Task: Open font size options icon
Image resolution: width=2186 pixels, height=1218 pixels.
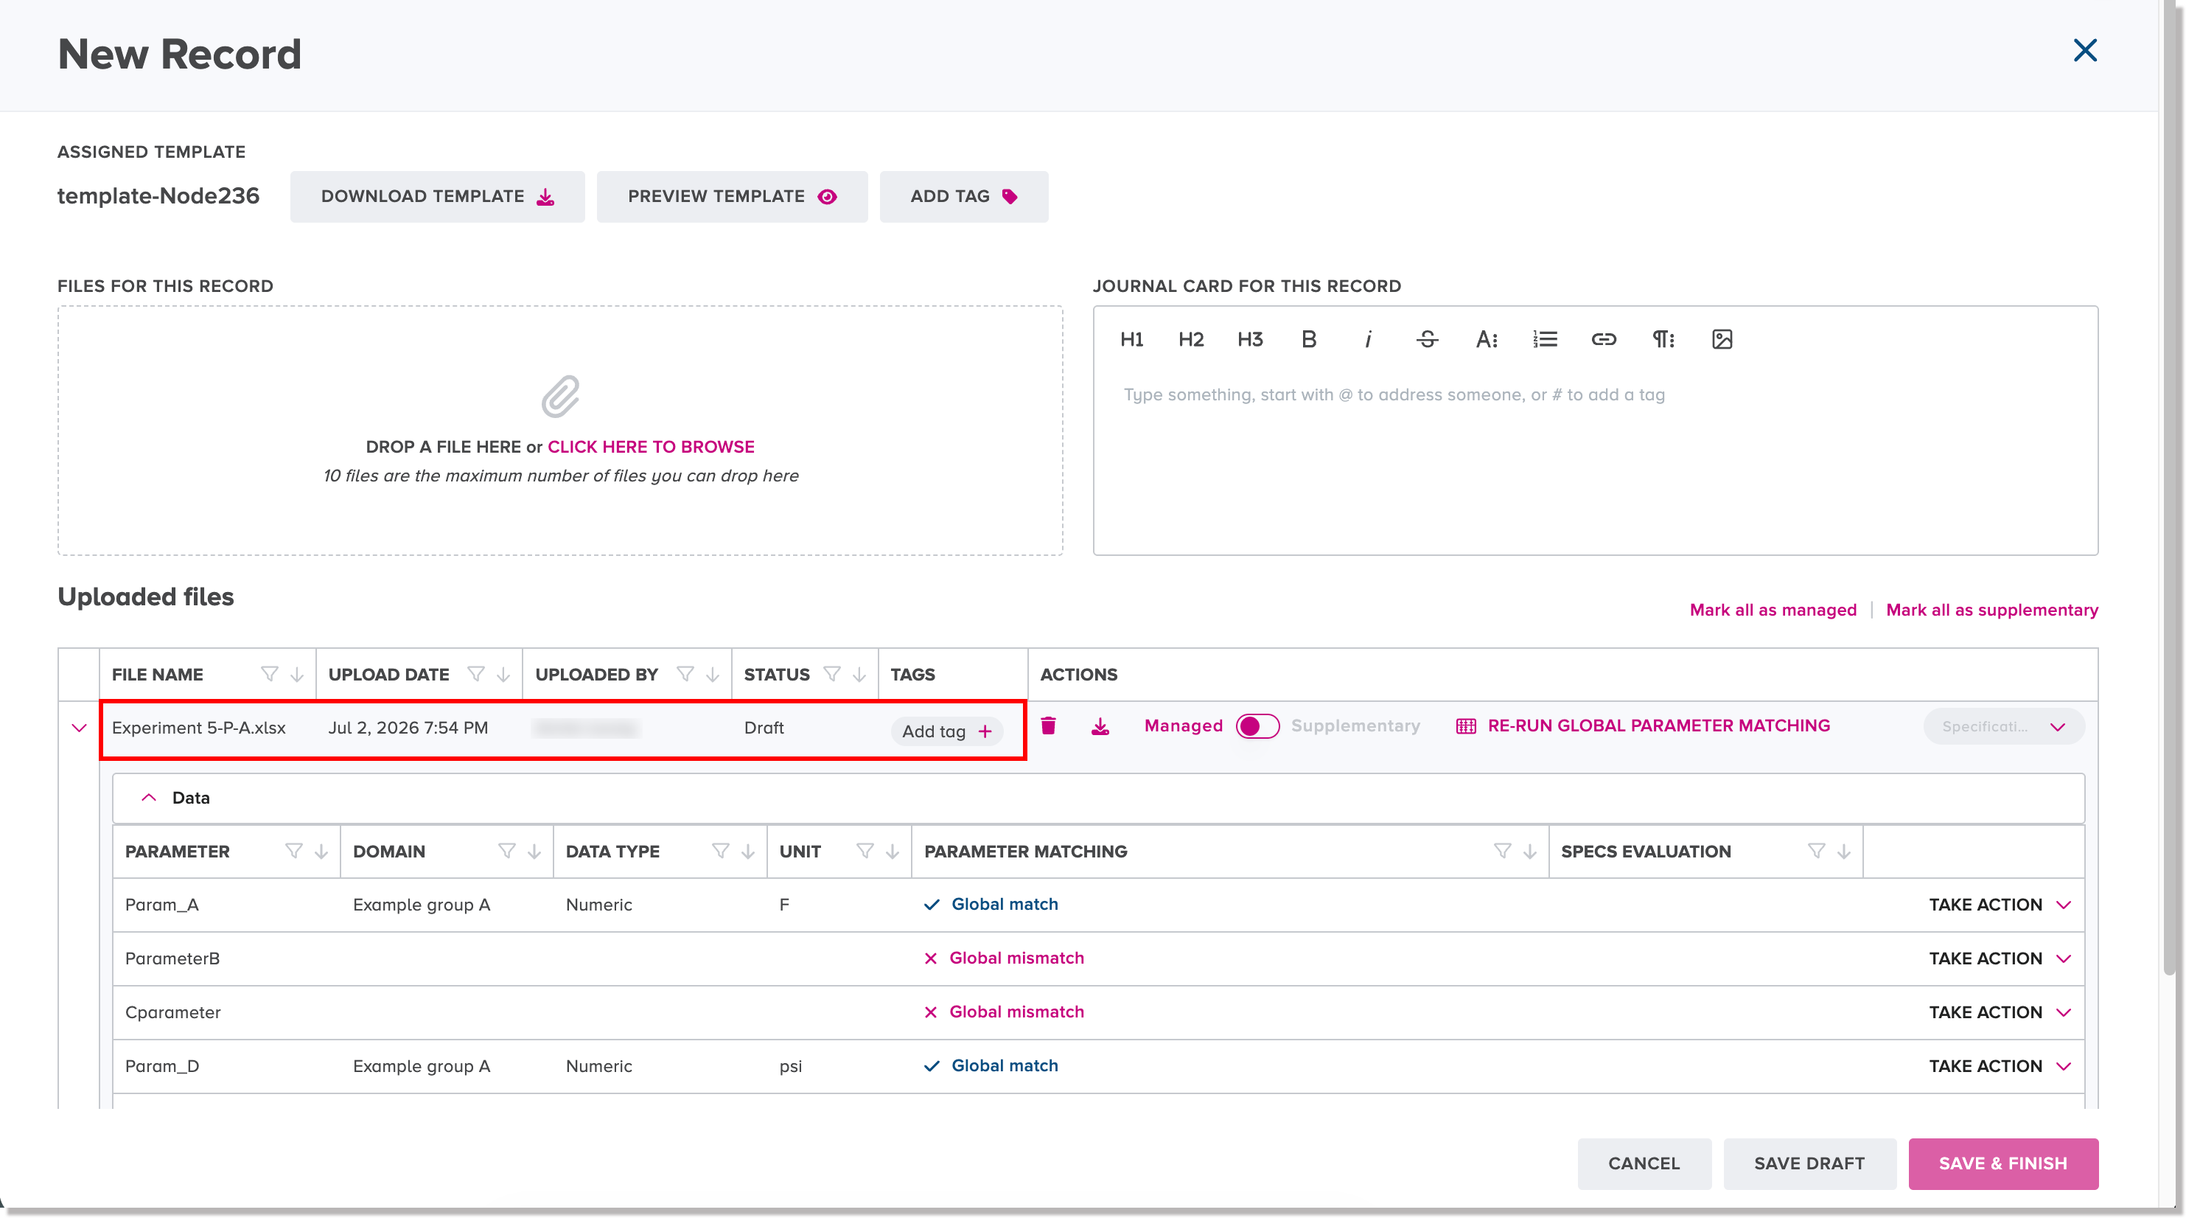Action: coord(1486,339)
